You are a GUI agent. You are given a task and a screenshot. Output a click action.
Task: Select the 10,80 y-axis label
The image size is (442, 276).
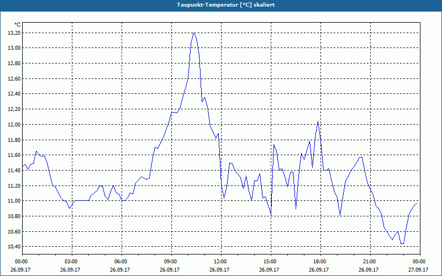(x=15, y=216)
